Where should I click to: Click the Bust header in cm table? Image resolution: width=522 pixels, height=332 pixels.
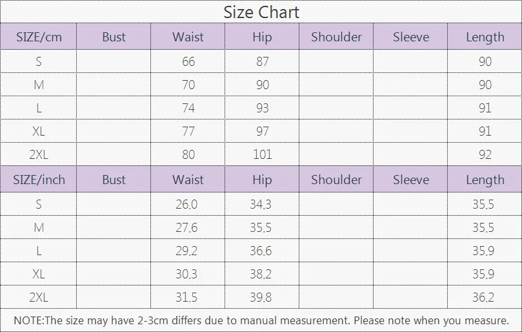(114, 37)
